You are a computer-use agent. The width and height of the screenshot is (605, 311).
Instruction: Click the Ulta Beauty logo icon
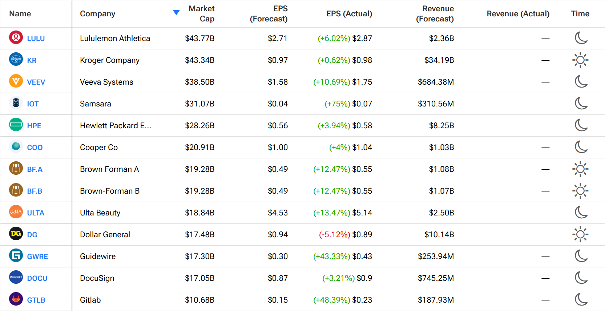tap(16, 212)
